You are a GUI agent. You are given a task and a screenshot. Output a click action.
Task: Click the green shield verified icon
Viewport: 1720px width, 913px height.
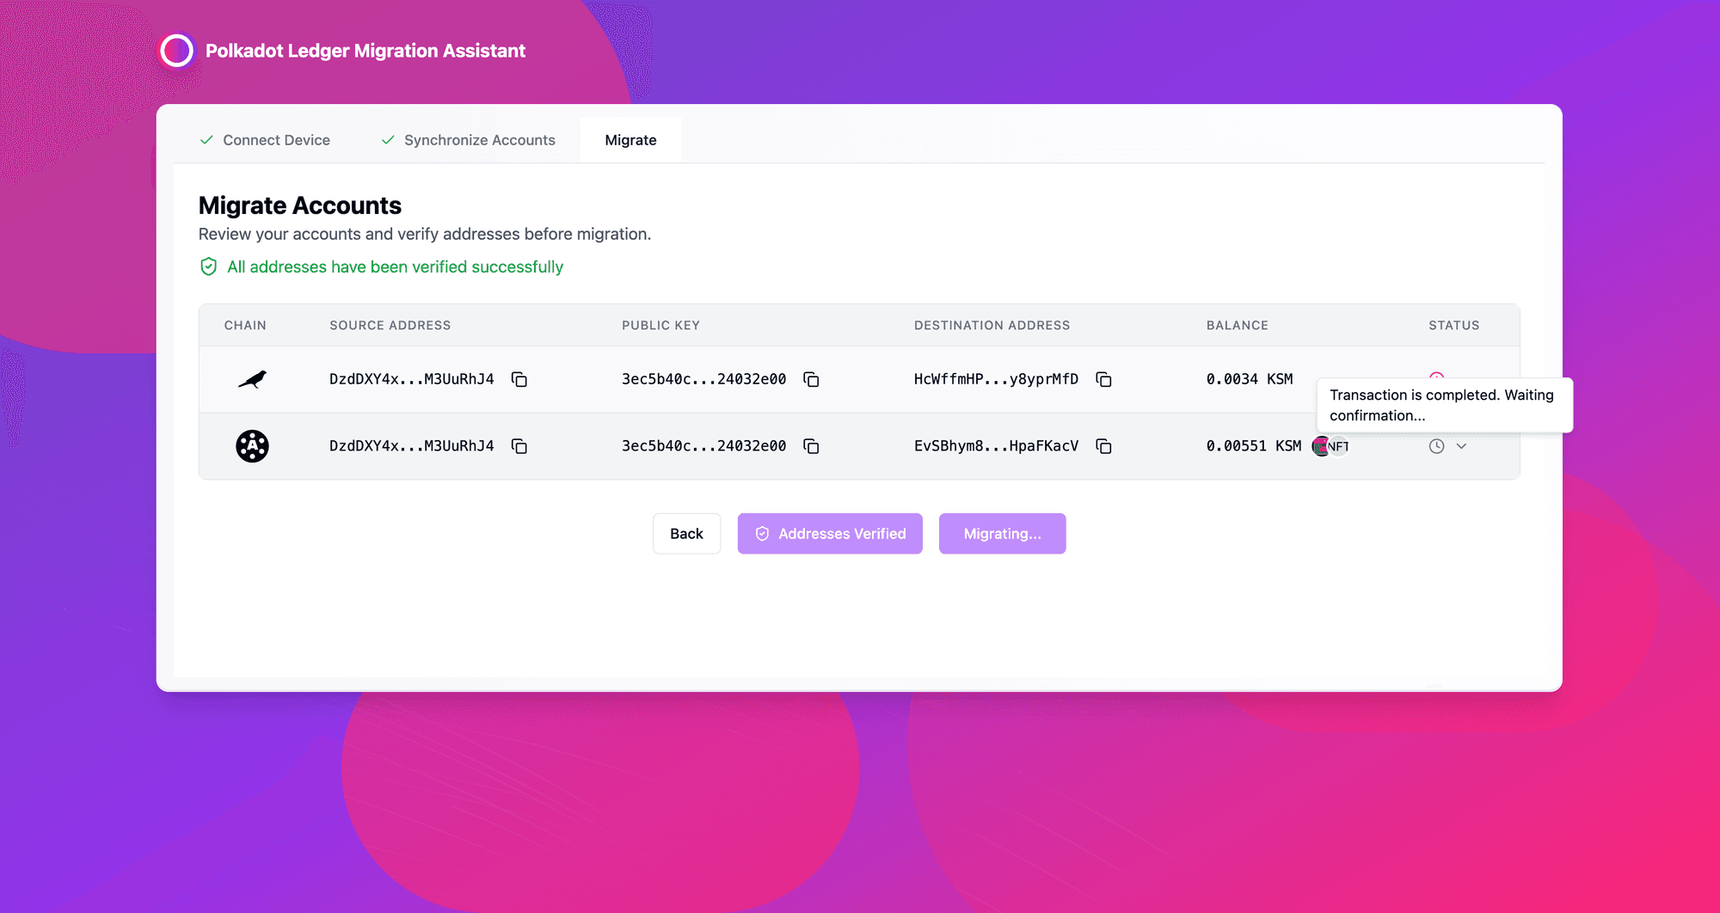(208, 267)
